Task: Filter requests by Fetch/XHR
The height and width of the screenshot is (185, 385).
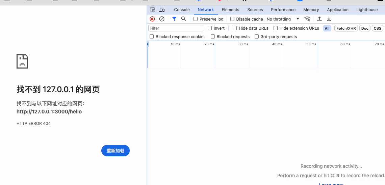Action: [346, 28]
